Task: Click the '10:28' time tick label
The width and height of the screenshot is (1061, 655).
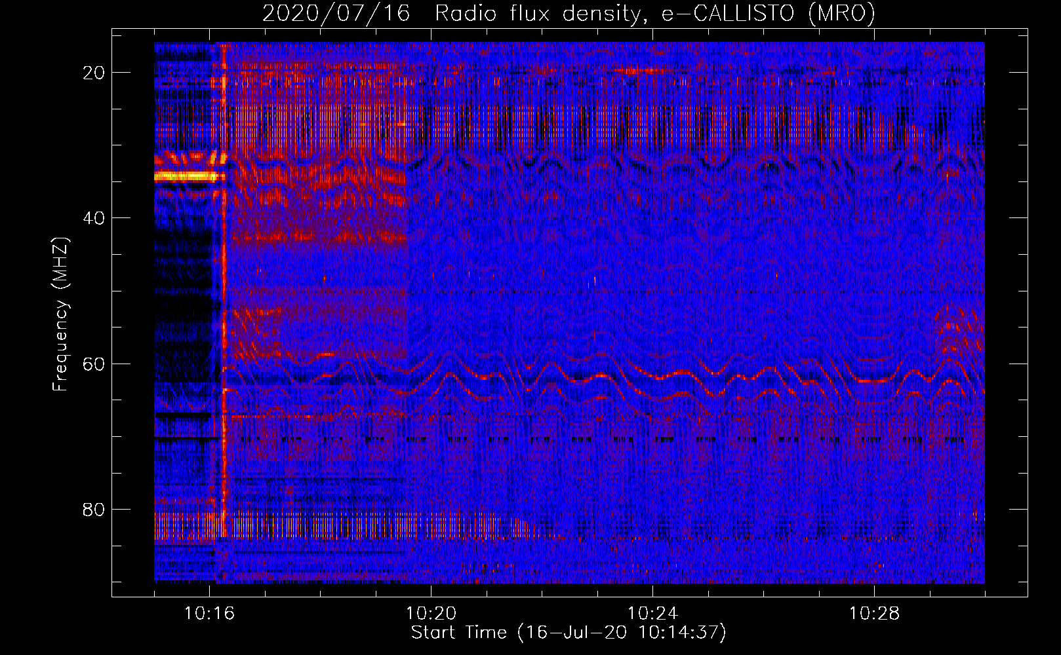Action: (874, 614)
